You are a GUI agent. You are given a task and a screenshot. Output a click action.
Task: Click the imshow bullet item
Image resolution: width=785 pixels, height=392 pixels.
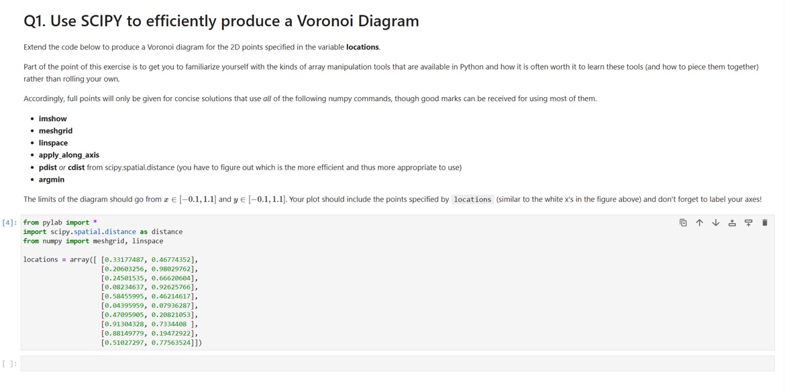pos(52,119)
